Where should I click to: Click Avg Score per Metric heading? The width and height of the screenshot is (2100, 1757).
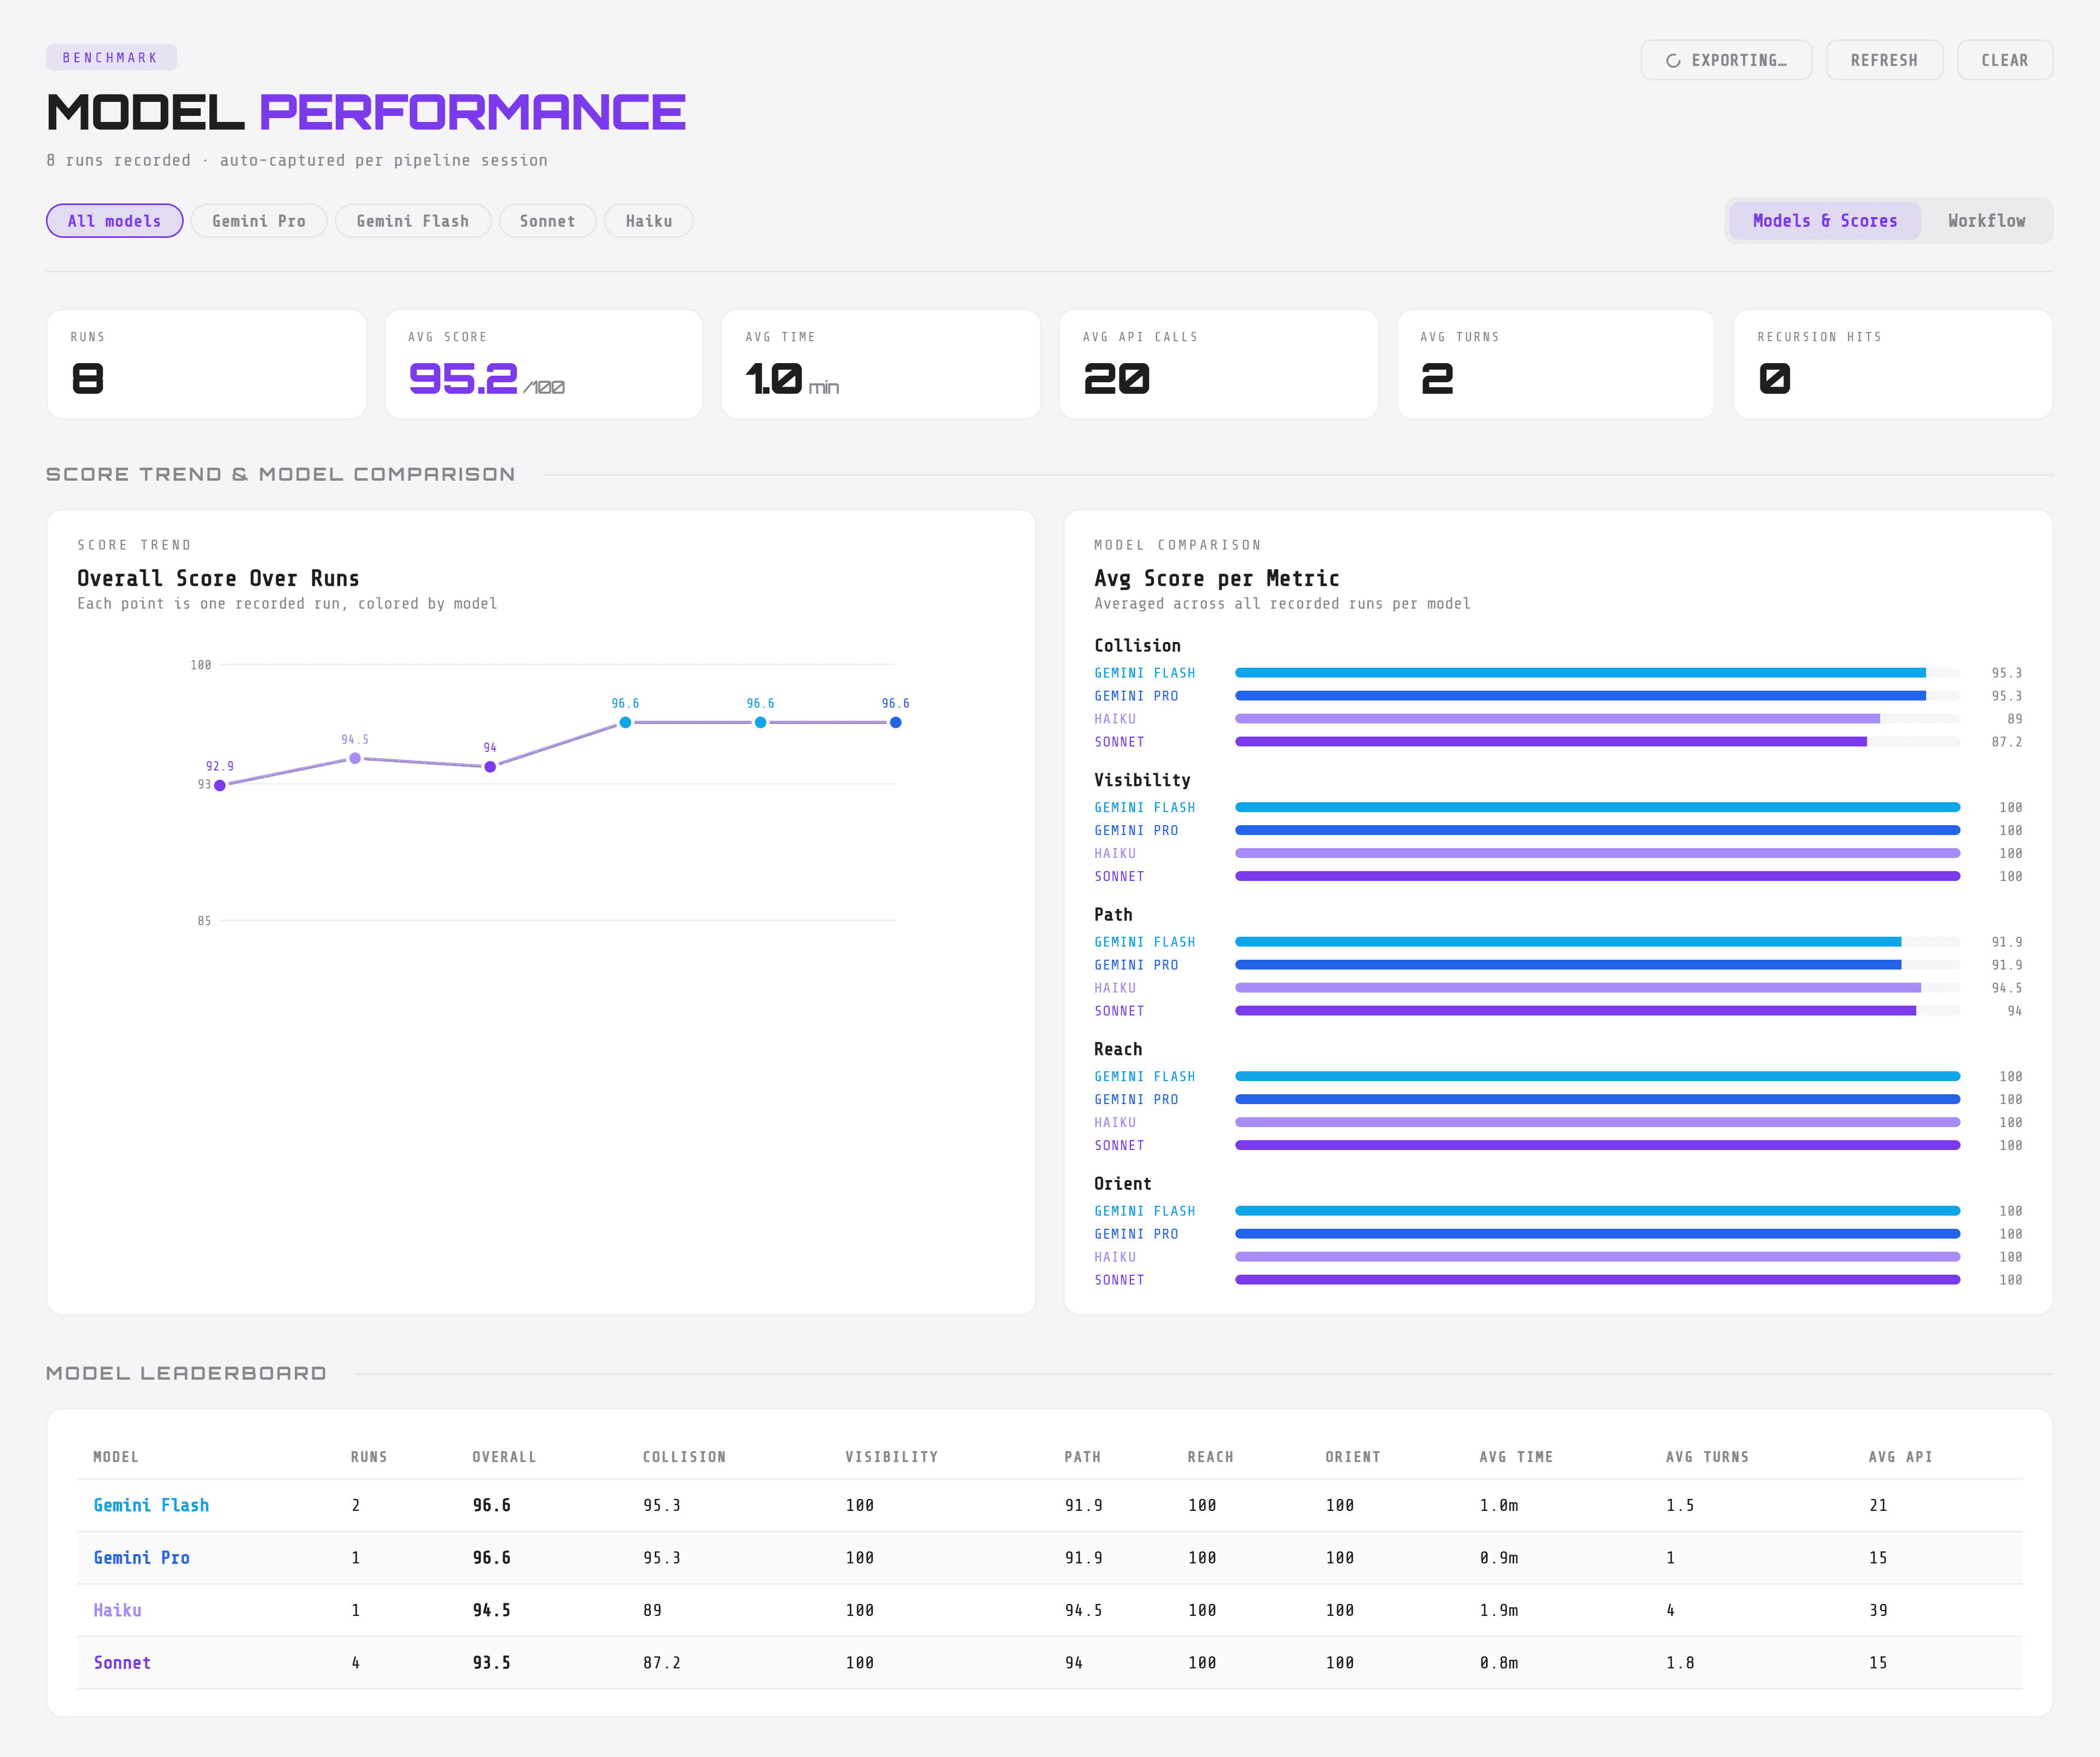1216,578
